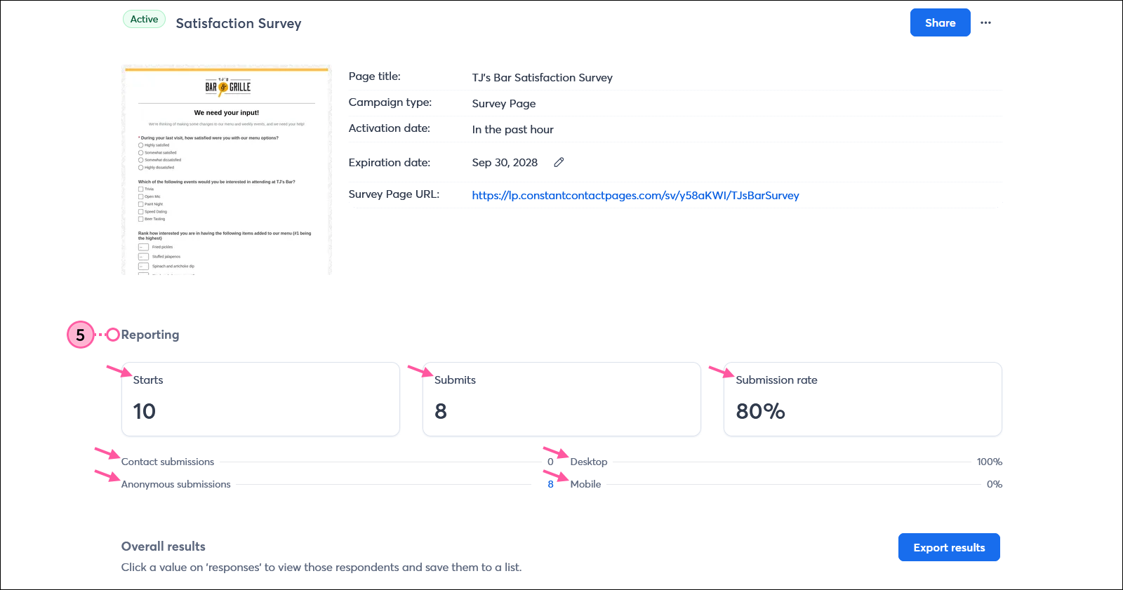This screenshot has width=1123, height=590.
Task: Click the 'Sep 30, 2028' expiration date
Action: pyautogui.click(x=505, y=162)
